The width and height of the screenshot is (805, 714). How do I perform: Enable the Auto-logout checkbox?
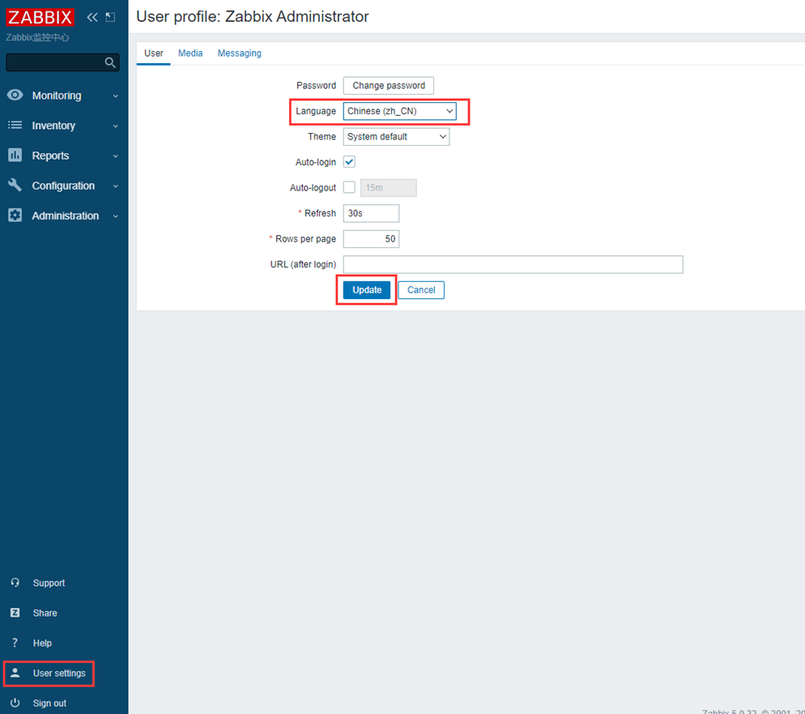349,187
